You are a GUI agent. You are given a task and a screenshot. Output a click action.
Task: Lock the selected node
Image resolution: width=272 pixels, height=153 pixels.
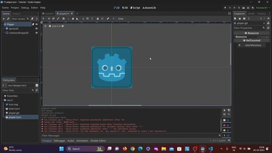coord(98,19)
